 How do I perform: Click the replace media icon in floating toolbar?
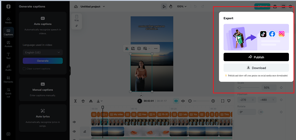click(x=145, y=49)
